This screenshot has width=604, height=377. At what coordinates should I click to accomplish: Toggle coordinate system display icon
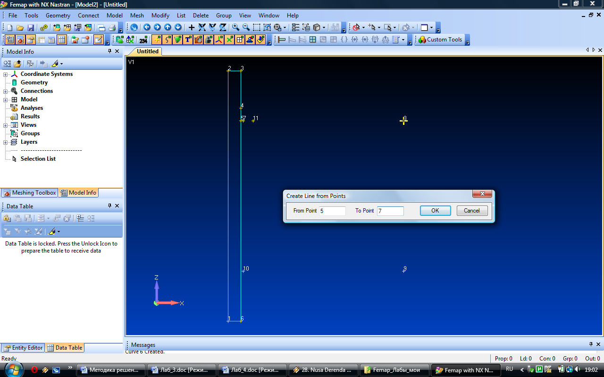(x=219, y=40)
